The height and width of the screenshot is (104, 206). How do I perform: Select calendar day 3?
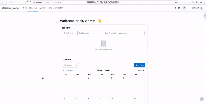(x=112, y=78)
